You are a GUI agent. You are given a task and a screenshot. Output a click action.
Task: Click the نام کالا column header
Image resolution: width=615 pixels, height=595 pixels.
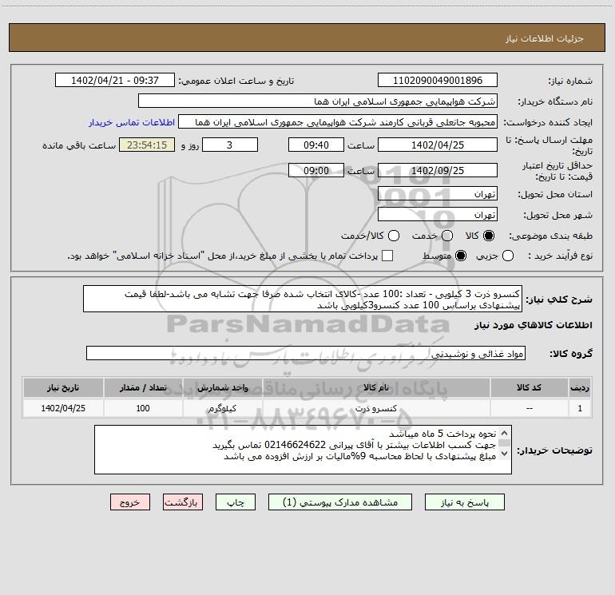tap(375, 388)
